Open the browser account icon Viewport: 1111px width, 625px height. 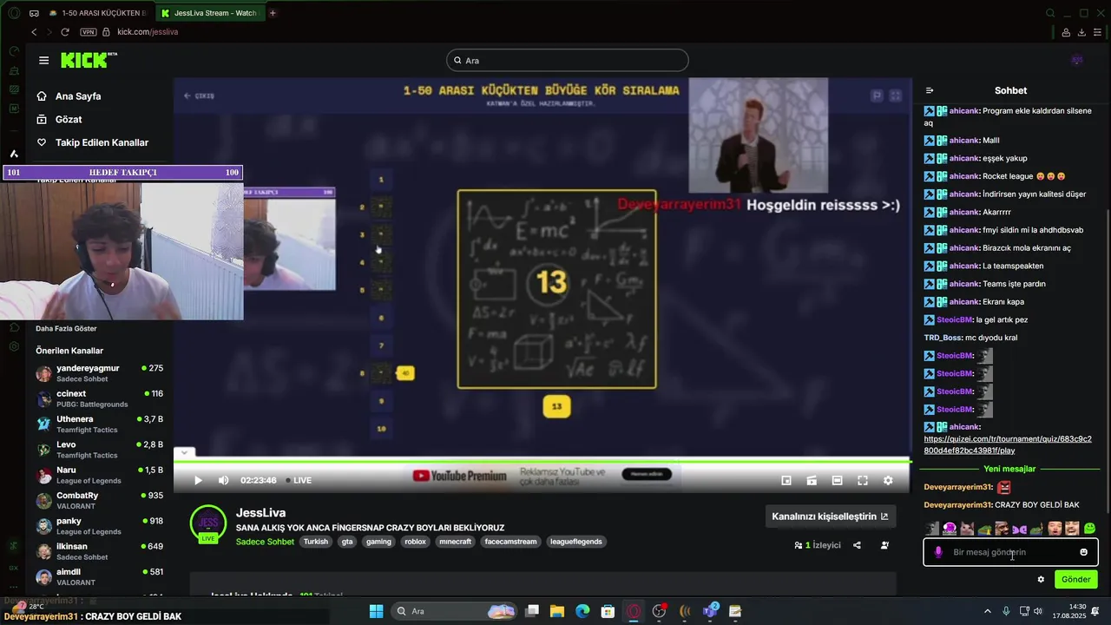click(x=1065, y=32)
